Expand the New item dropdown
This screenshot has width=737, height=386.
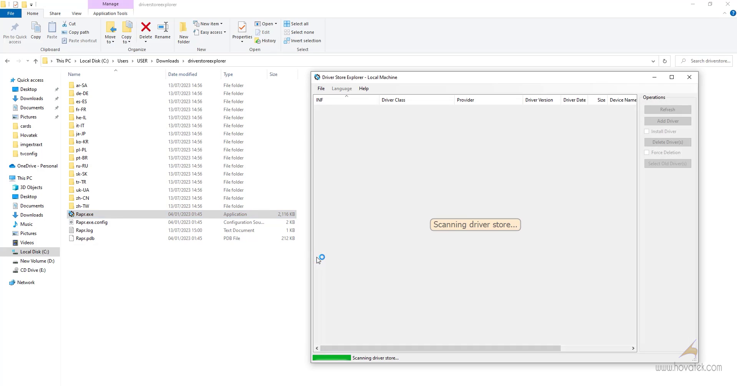(208, 24)
